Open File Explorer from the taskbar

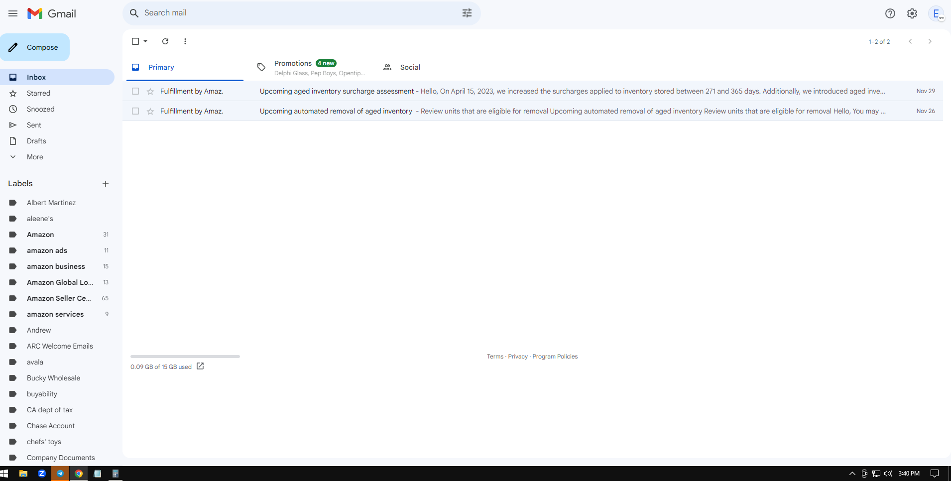point(23,474)
